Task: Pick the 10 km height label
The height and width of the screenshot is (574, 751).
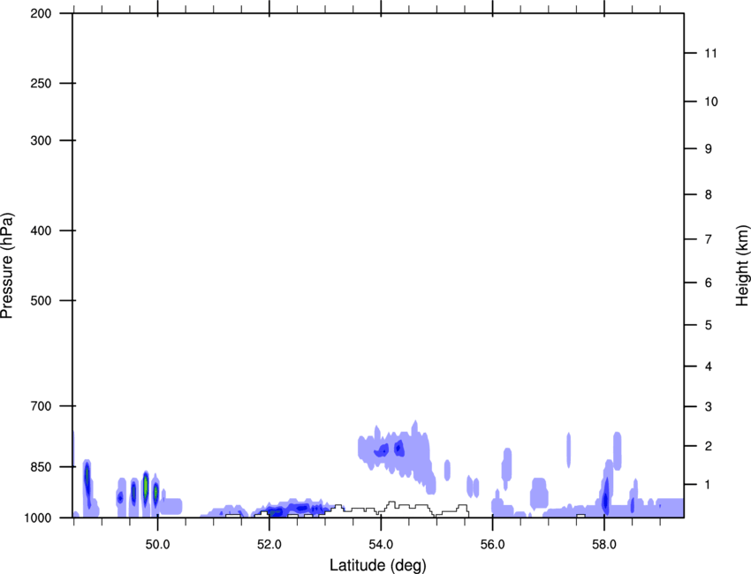Action: [711, 102]
